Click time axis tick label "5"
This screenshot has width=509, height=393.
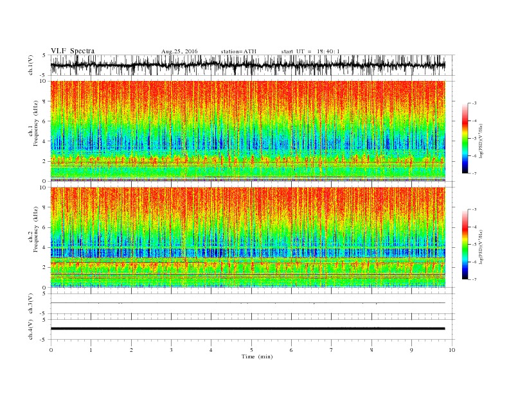pos(251,350)
